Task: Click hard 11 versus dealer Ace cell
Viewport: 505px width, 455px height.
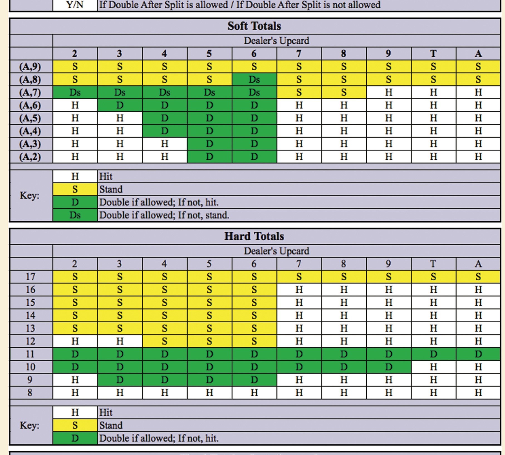Action: pyautogui.click(x=478, y=354)
